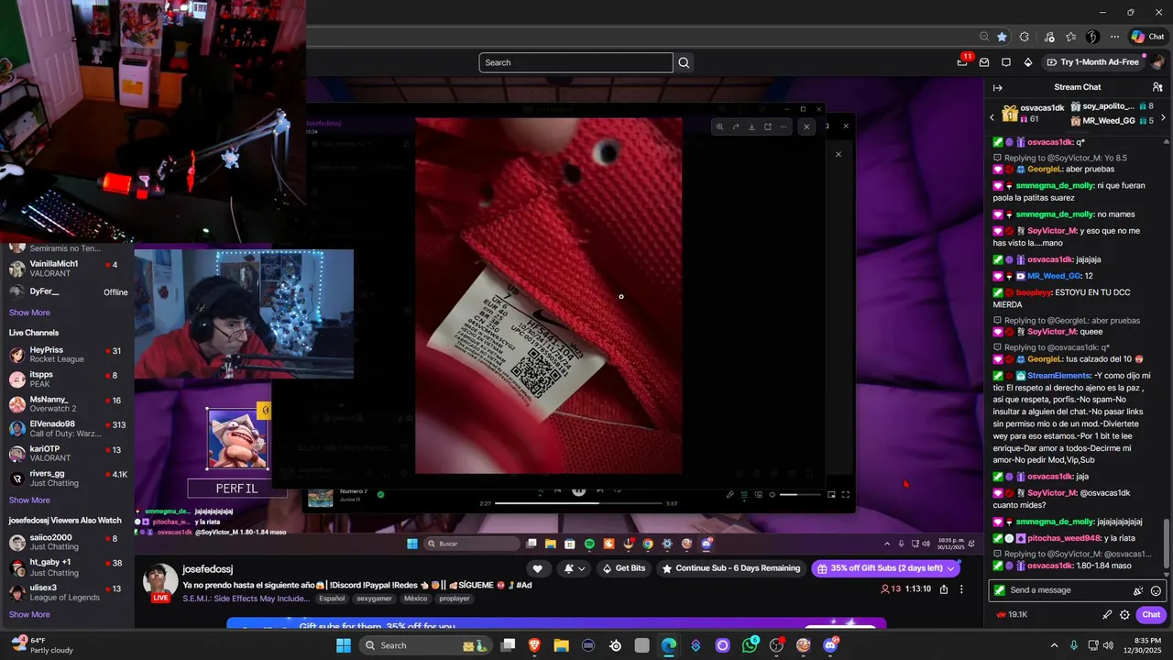Image resolution: width=1173 pixels, height=660 pixels.
Task: Share the stream via share icon
Action: tap(944, 589)
